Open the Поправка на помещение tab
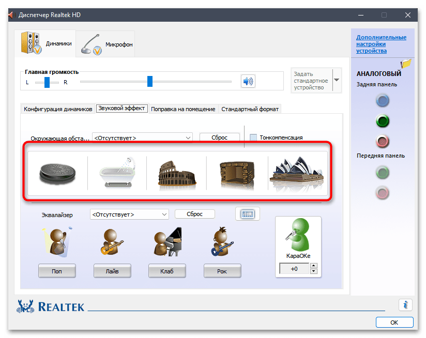Image resolution: width=426 pixels, height=338 pixels. (183, 109)
